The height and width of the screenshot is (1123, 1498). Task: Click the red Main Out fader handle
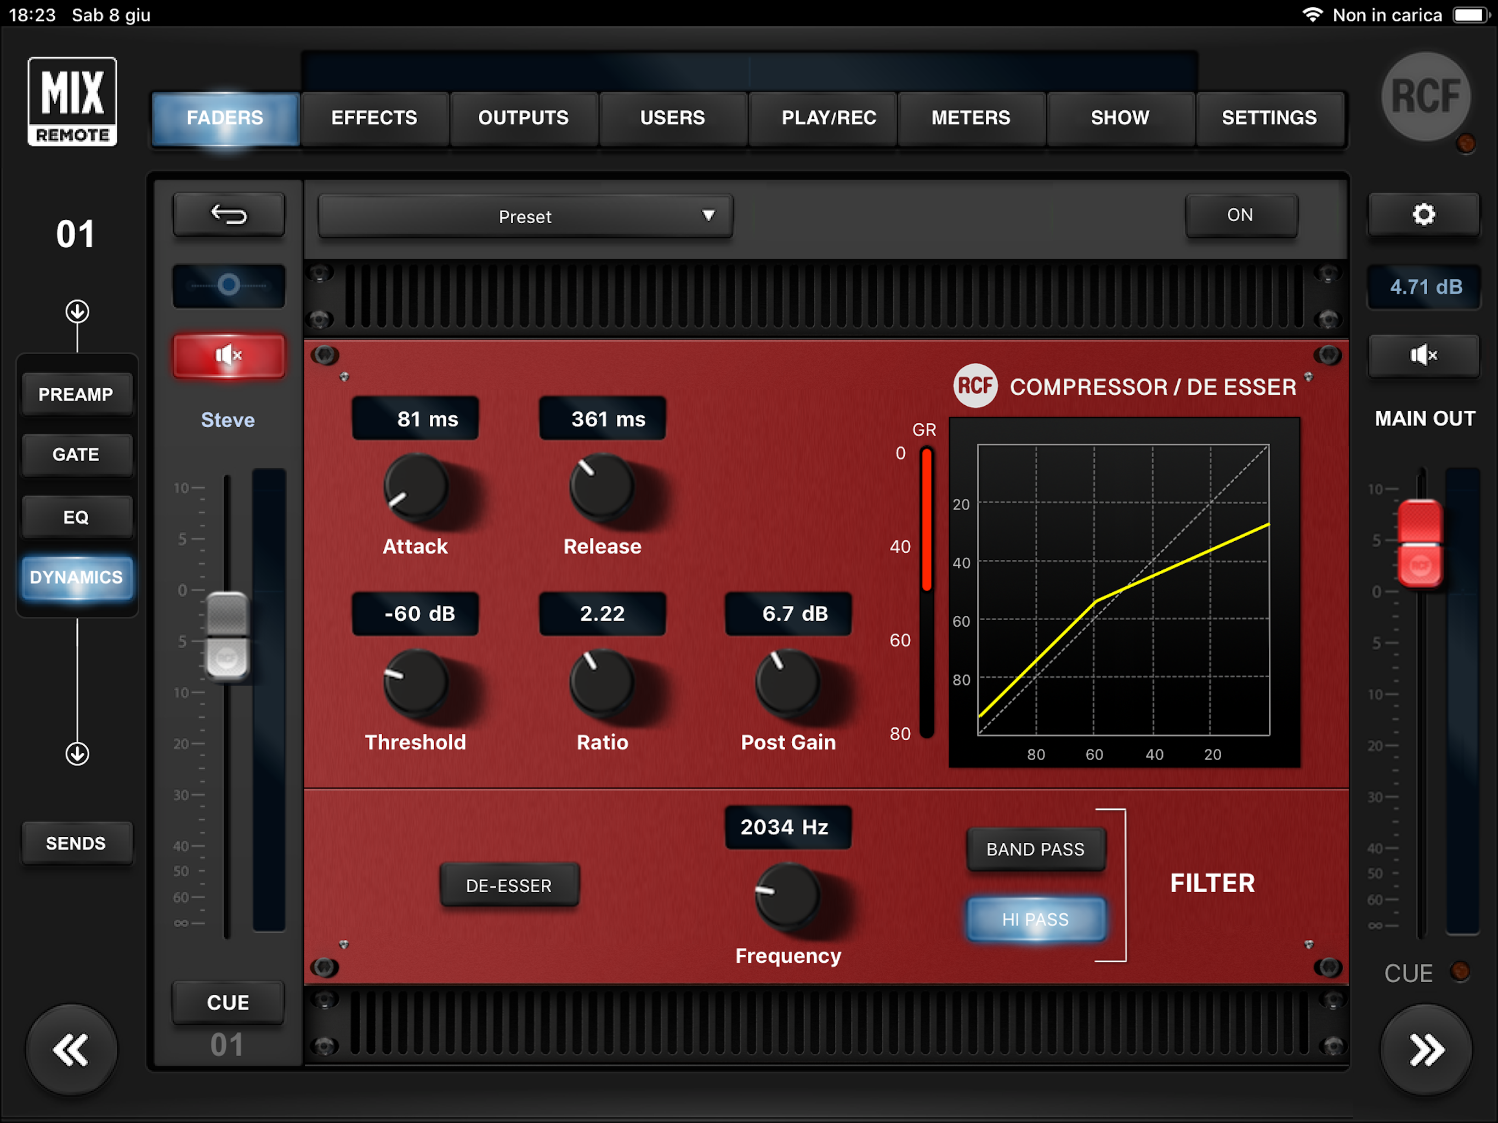point(1420,543)
